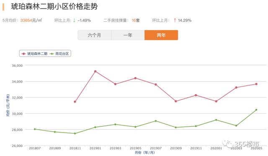Click the red 201909 data point
Screen dimensions: 268x156
coord(176,101)
